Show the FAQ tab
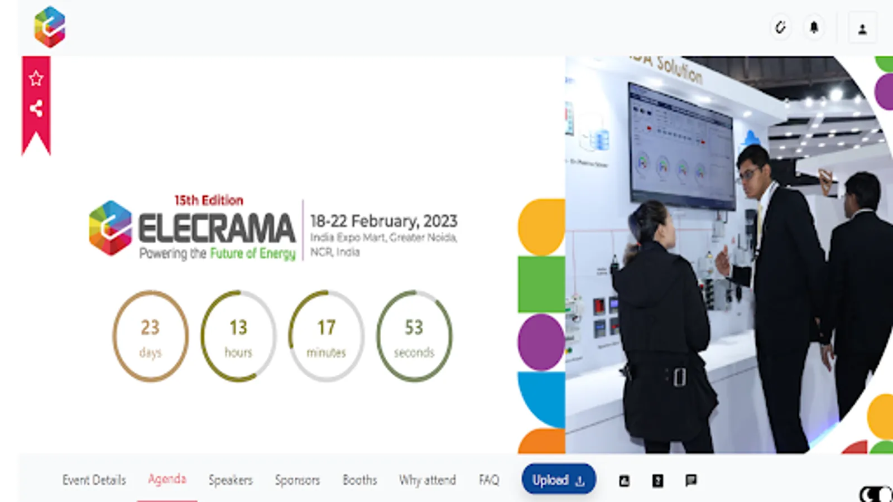This screenshot has height=502, width=893. point(489,480)
